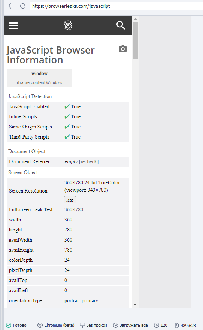
Task: Focus the browserleaks URL address field
Action: (x=116, y=6)
